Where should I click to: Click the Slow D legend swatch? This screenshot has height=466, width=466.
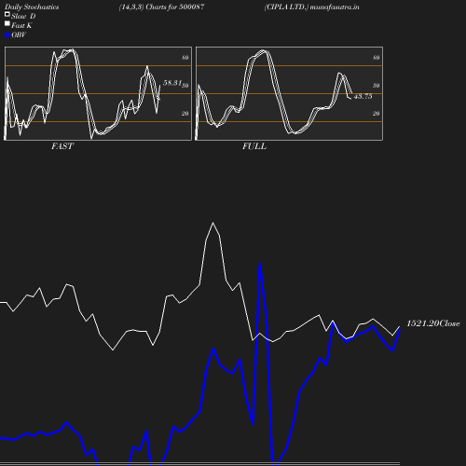point(7,14)
